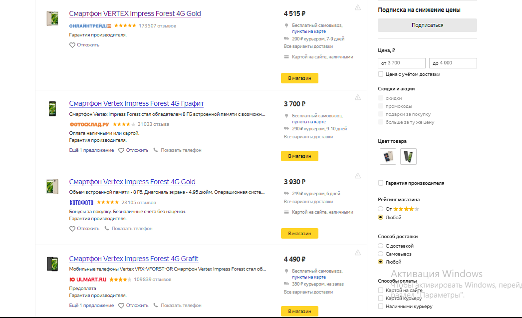
Task: Select the four-star store rating radio
Action: pyautogui.click(x=381, y=209)
